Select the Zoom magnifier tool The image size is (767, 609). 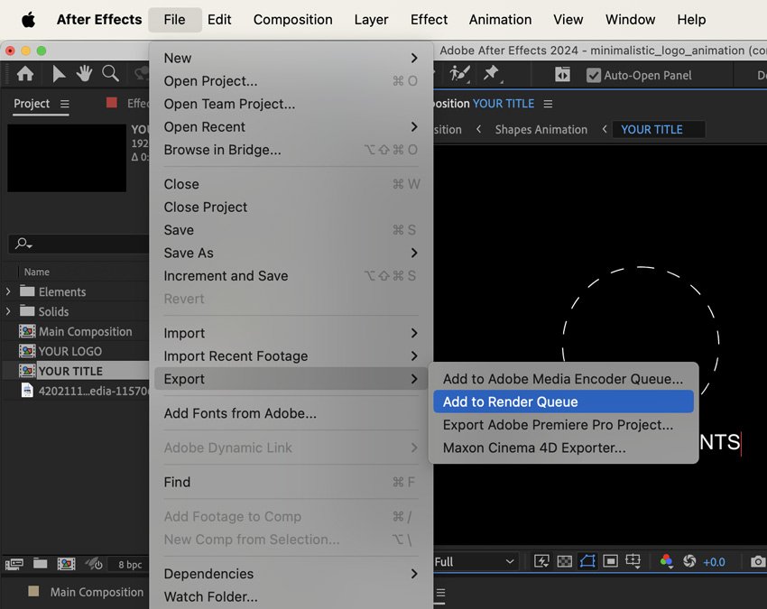(111, 74)
